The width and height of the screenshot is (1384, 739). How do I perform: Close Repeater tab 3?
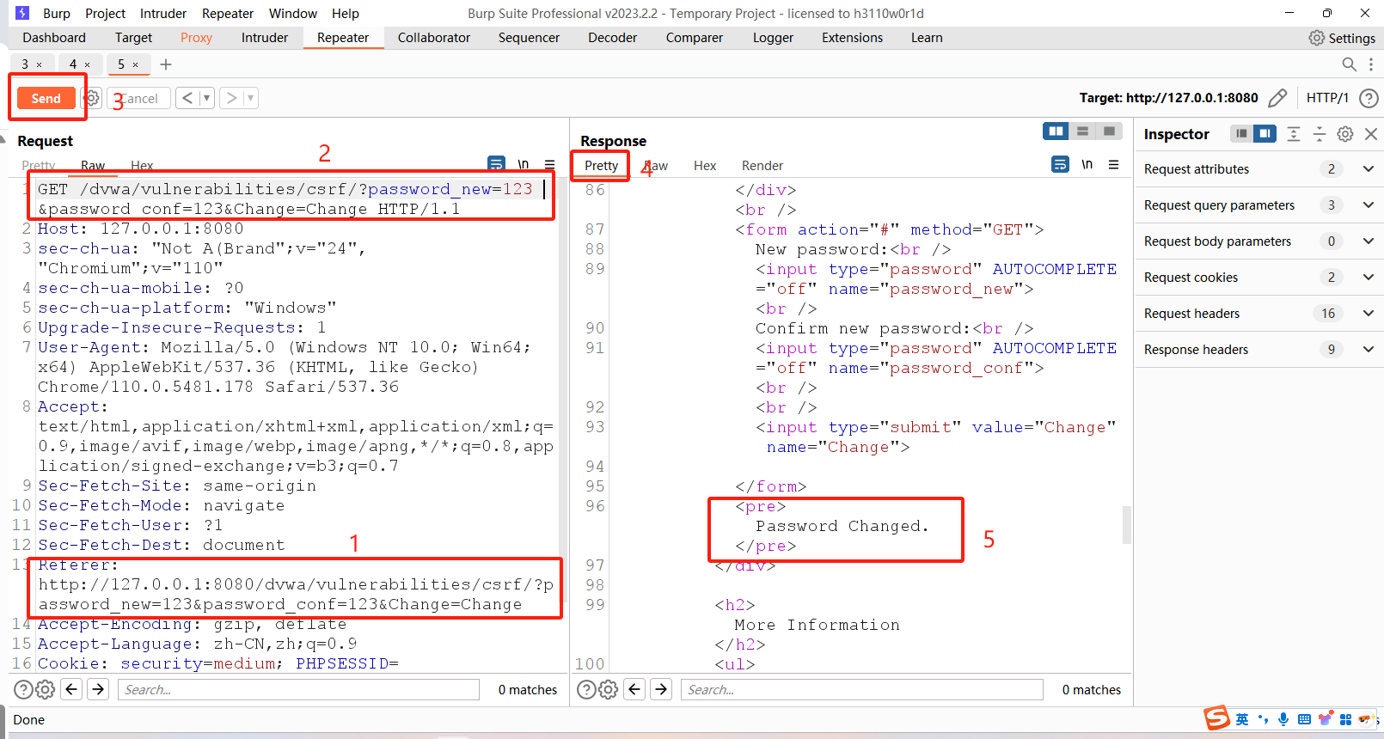[39, 64]
